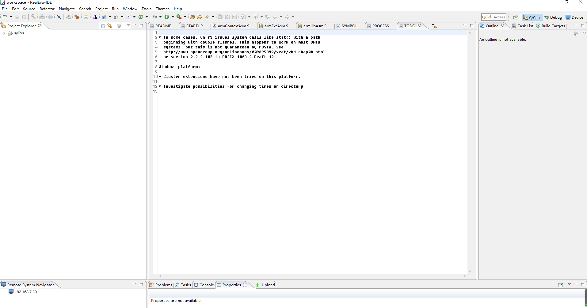587x308 pixels.
Task: Open Project Explorer view menu triangle
Action: 128,25
